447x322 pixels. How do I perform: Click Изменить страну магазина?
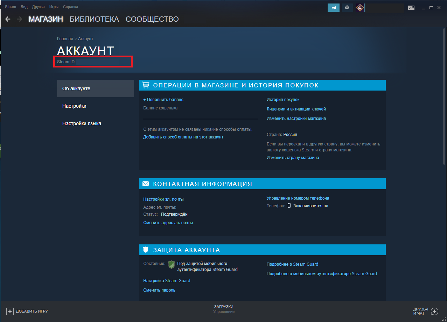tap(293, 158)
